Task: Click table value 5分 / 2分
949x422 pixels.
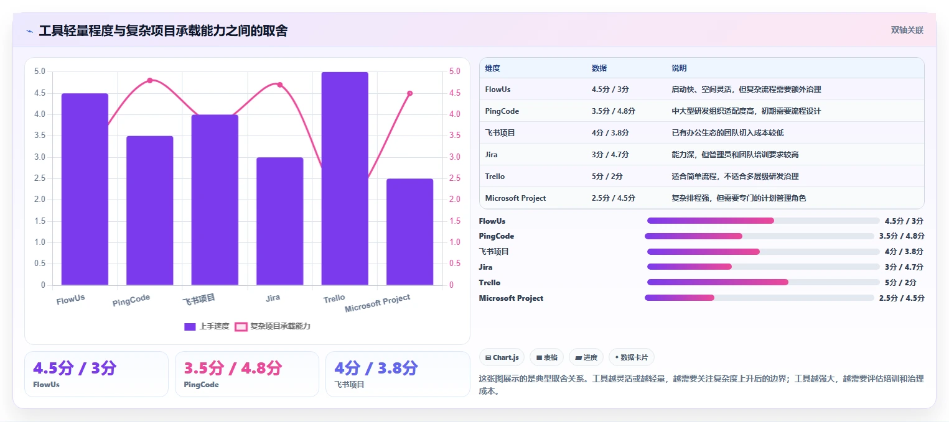Action: pyautogui.click(x=607, y=177)
